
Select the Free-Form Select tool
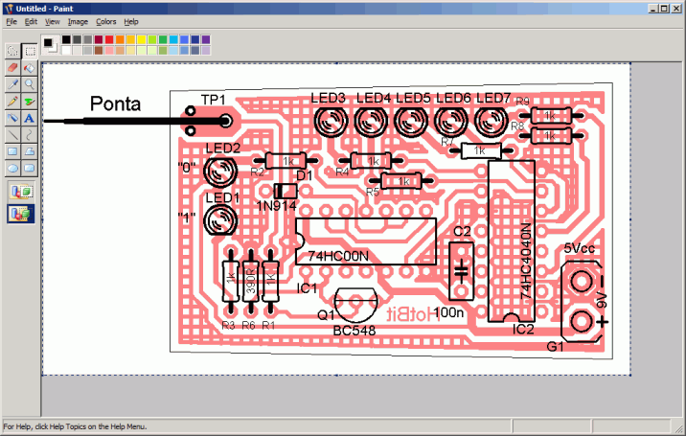click(x=12, y=51)
